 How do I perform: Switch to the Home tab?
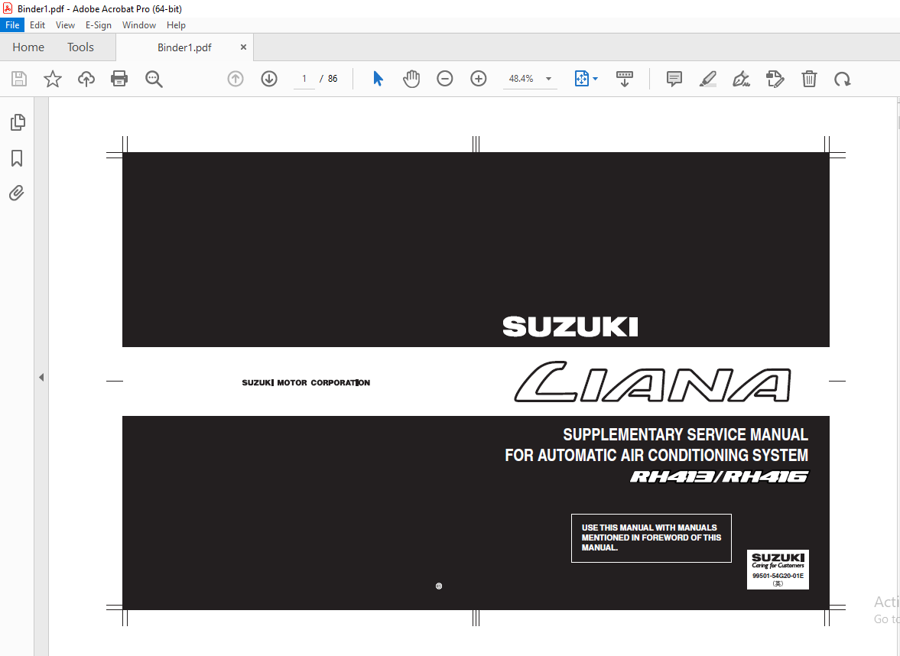tap(28, 47)
